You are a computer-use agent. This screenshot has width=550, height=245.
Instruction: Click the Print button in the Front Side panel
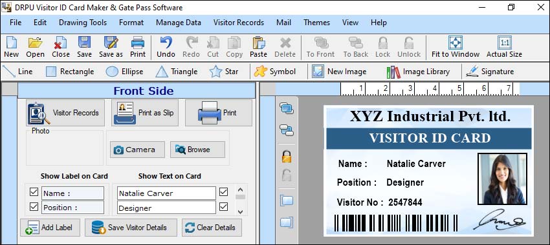coord(219,113)
